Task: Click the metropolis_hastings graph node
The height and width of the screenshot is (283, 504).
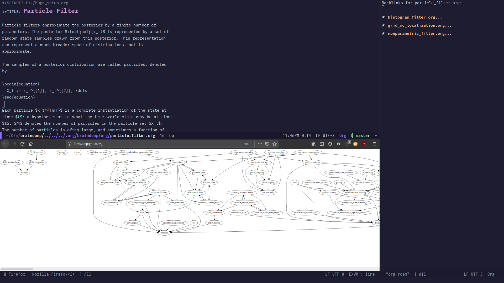Action: [x=259, y=162]
